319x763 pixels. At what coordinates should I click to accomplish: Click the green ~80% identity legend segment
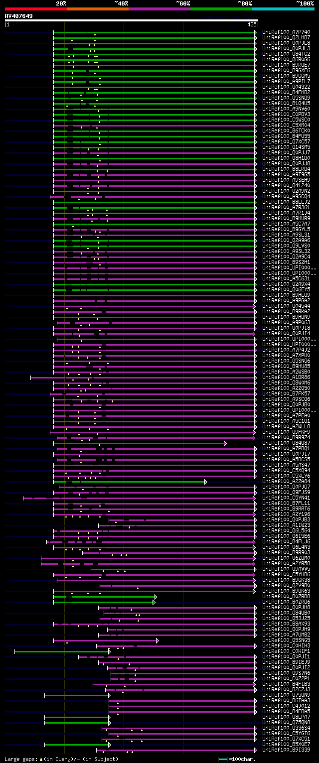point(221,9)
